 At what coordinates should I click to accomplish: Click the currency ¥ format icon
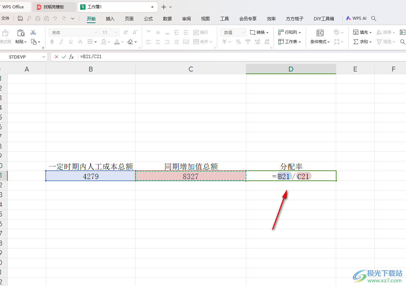point(225,42)
